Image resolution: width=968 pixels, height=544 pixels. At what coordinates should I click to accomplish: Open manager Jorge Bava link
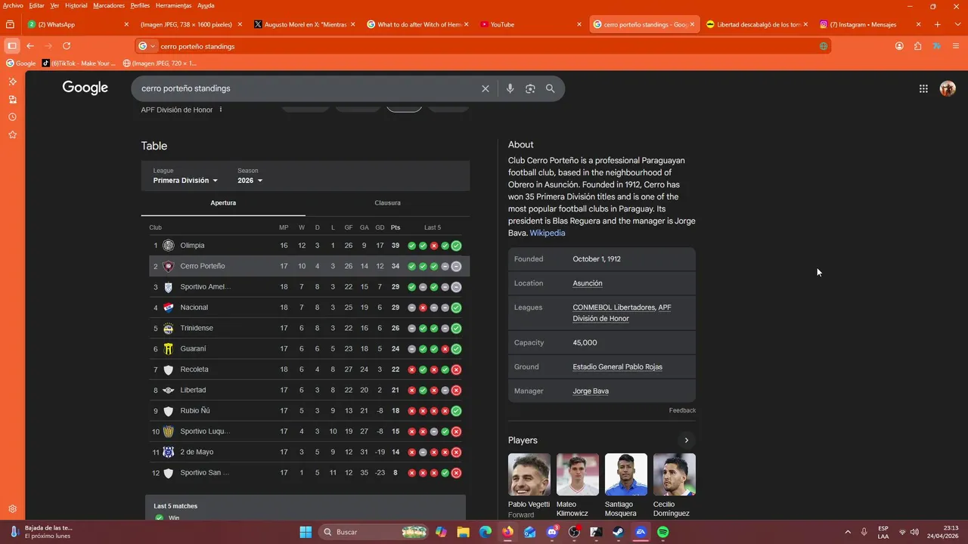pyautogui.click(x=591, y=391)
